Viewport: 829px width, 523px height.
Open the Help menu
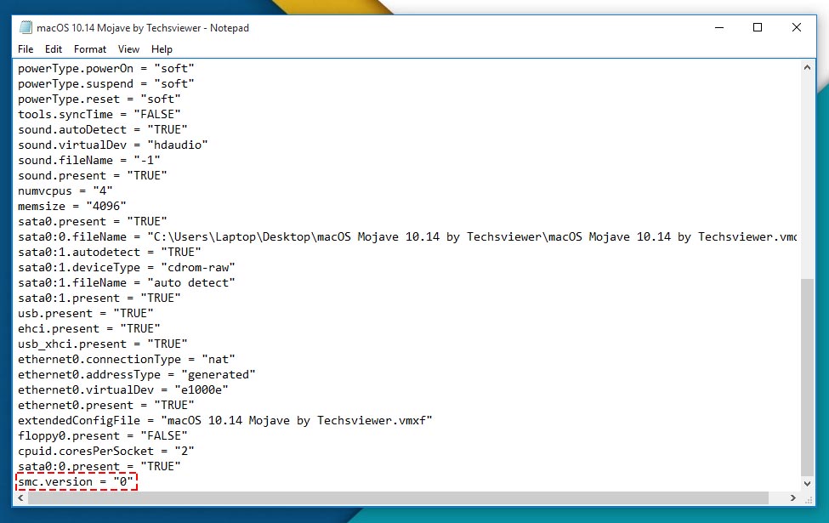(162, 49)
